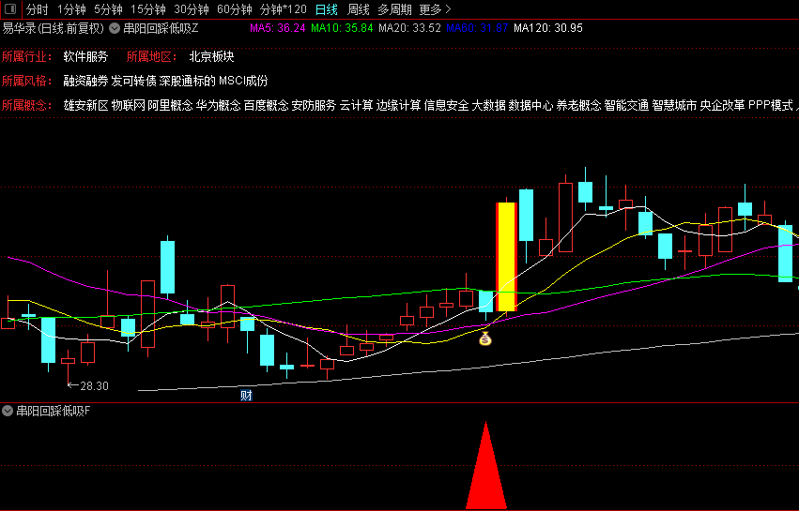This screenshot has width=799, height=511.
Task: Select the 周线 weekly chart tab
Action: (359, 9)
